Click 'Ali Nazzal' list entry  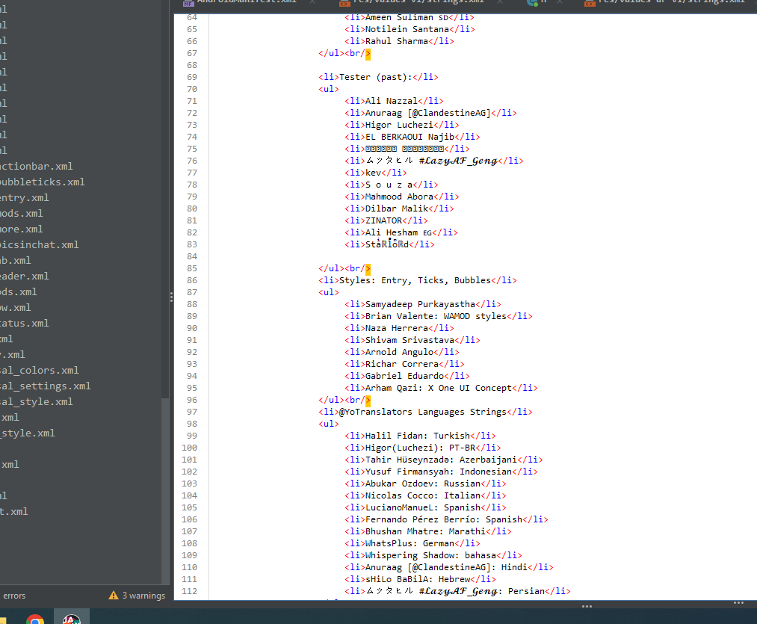pos(391,101)
